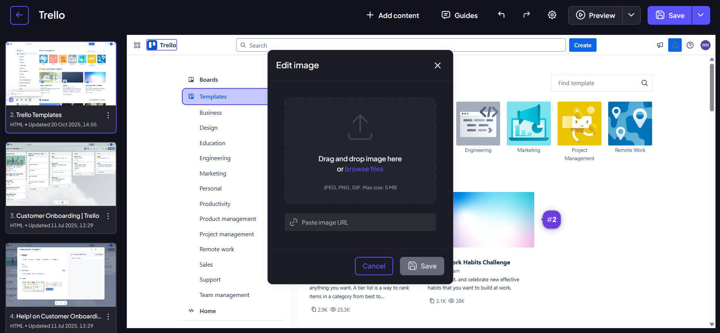This screenshot has height=333, width=720.
Task: Select Team management category
Action: pyautogui.click(x=224, y=295)
